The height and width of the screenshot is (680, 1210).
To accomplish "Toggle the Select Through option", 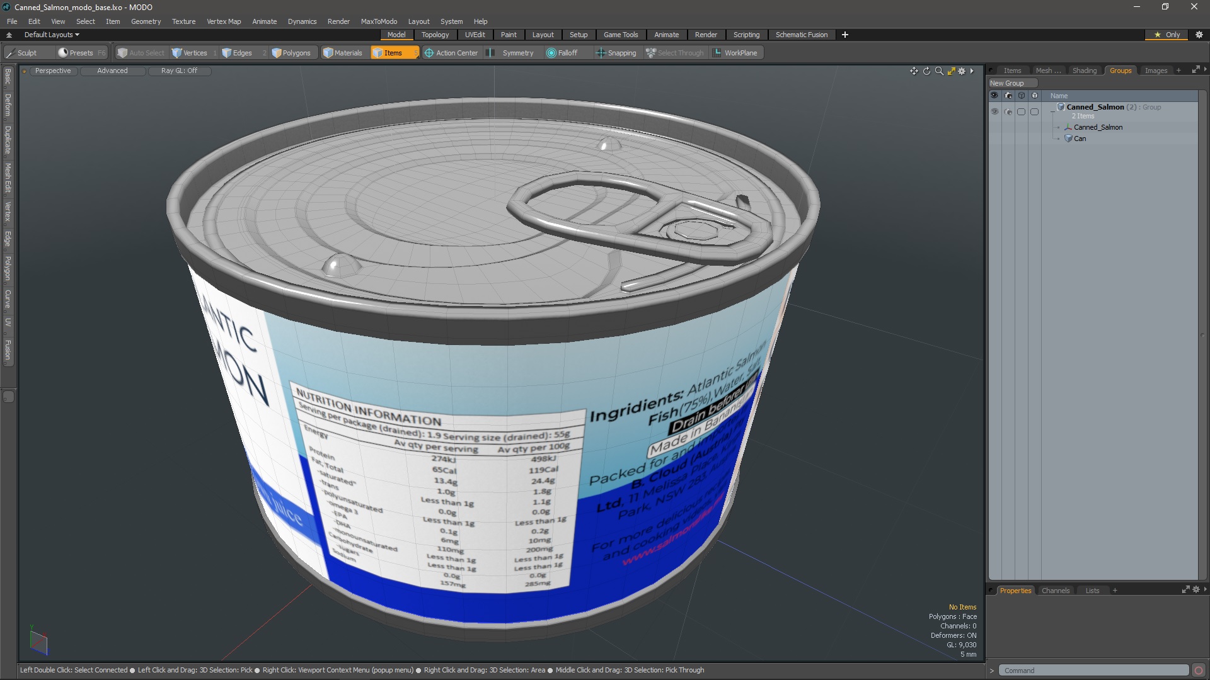I will [x=675, y=53].
